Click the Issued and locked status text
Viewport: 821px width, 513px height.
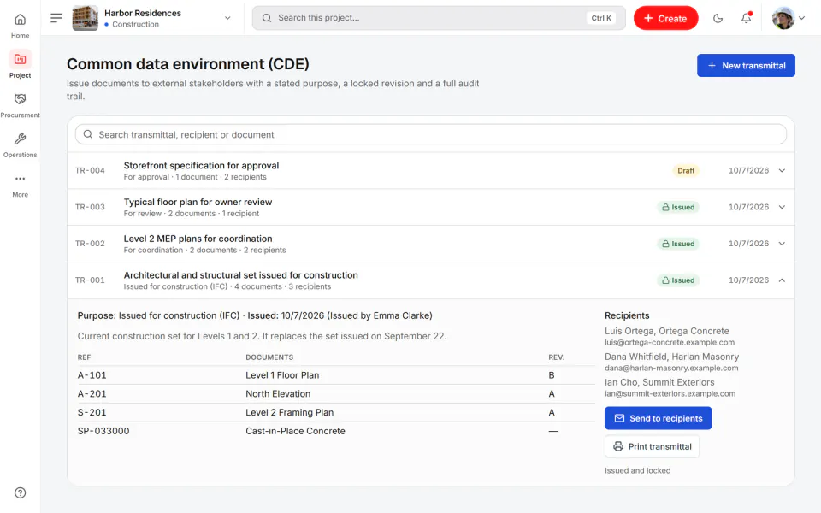(638, 470)
